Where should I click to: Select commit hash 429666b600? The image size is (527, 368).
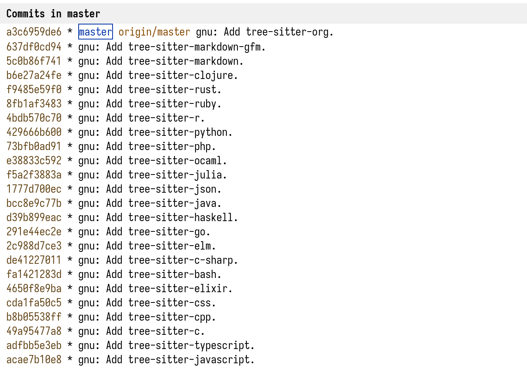(34, 132)
